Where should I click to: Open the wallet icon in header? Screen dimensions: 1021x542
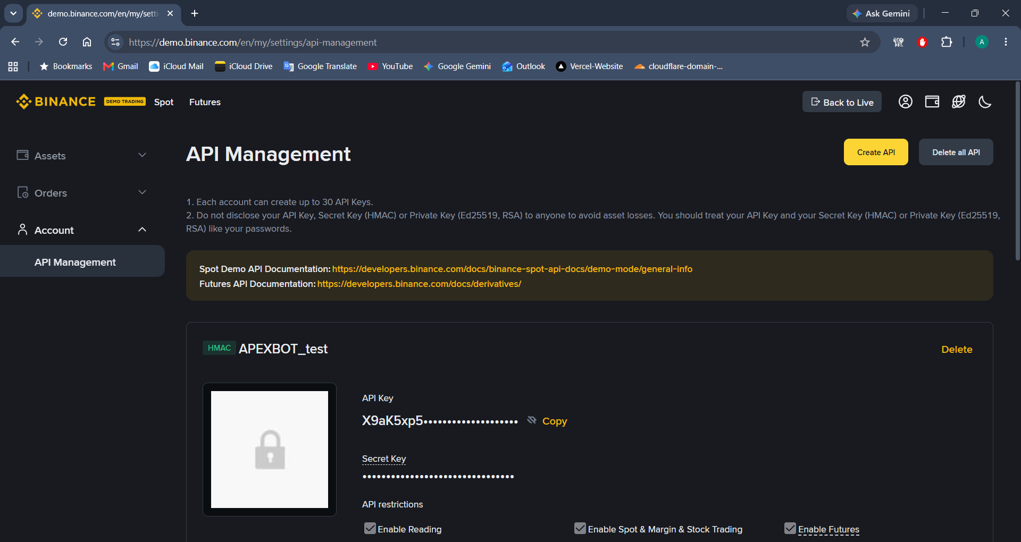tap(932, 101)
